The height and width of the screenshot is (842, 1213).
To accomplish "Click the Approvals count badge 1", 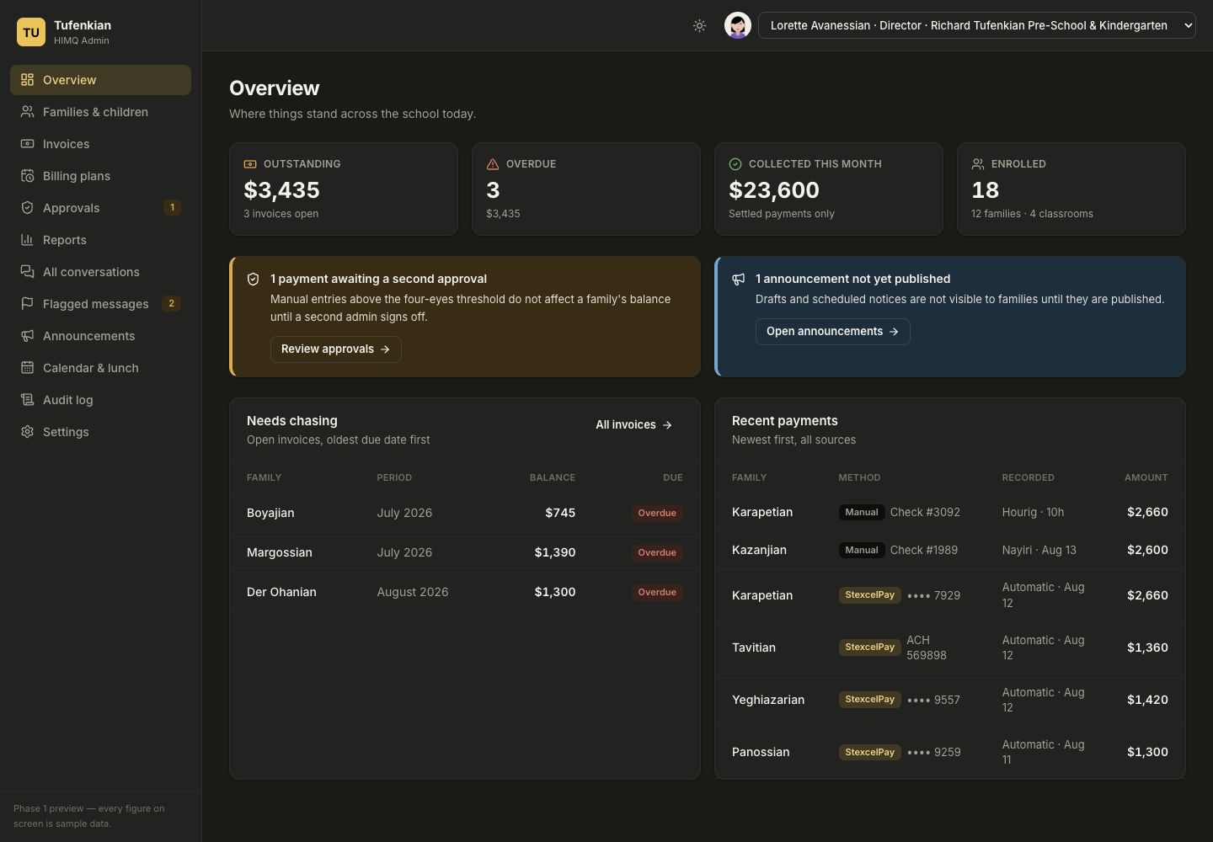I will point(172,207).
